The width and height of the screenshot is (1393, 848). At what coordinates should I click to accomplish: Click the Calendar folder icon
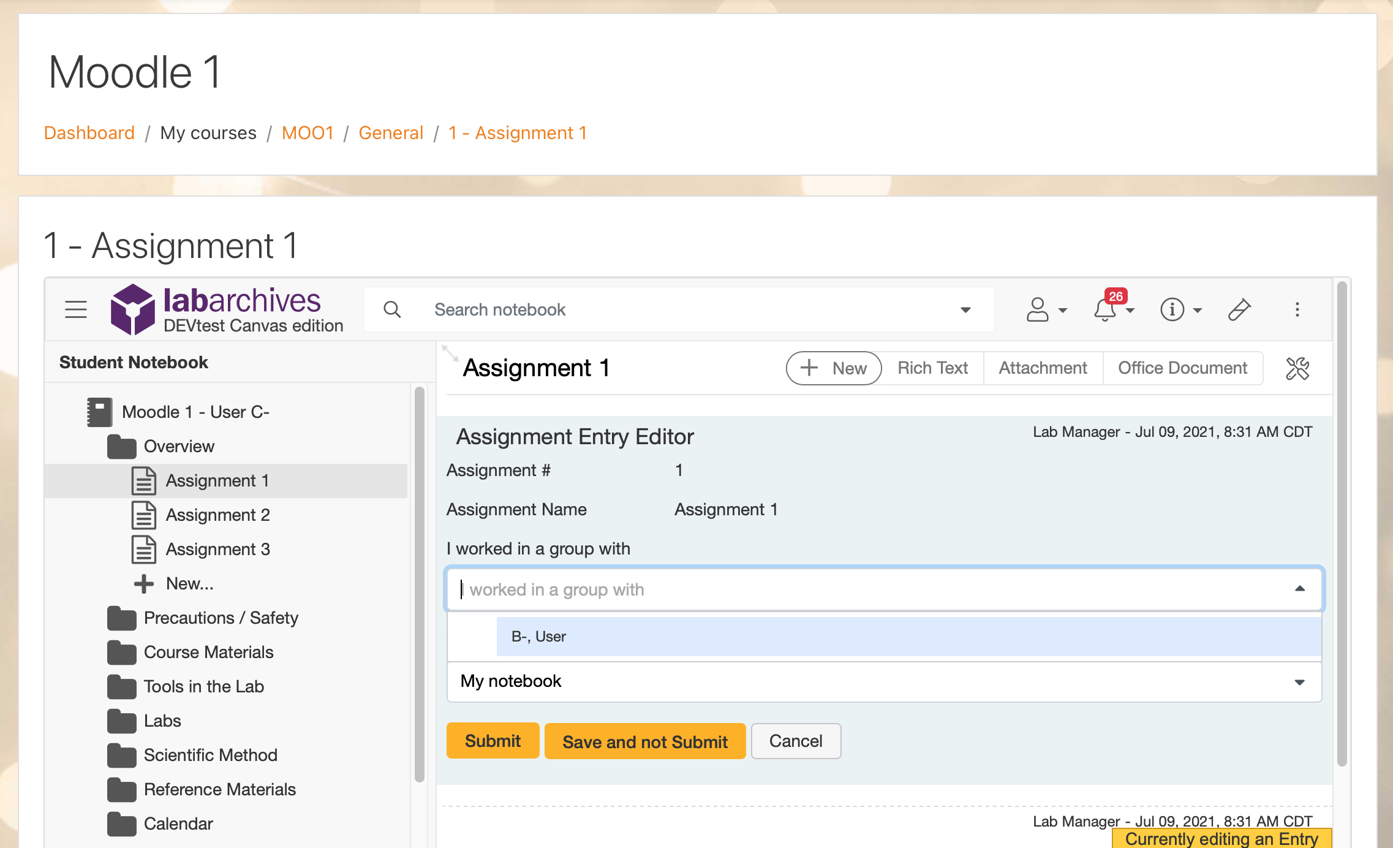121,824
